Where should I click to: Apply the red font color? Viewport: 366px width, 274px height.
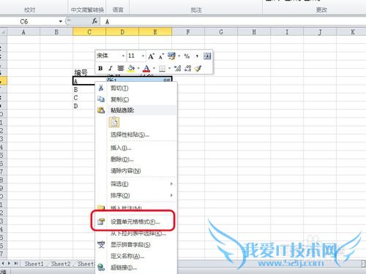click(146, 69)
